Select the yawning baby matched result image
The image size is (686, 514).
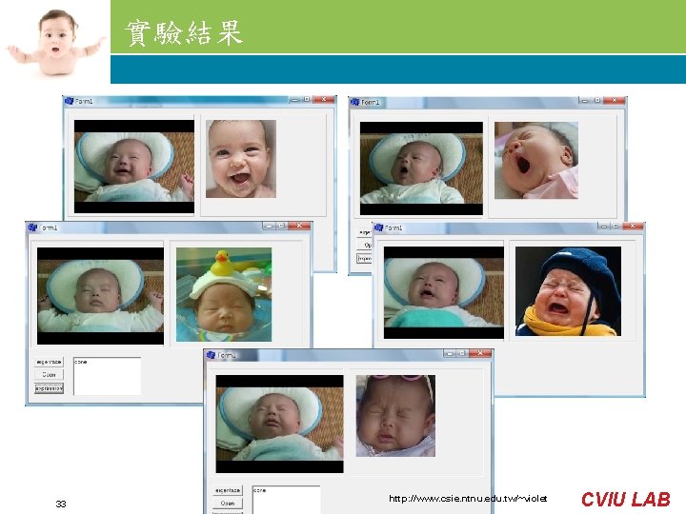pyautogui.click(x=536, y=161)
